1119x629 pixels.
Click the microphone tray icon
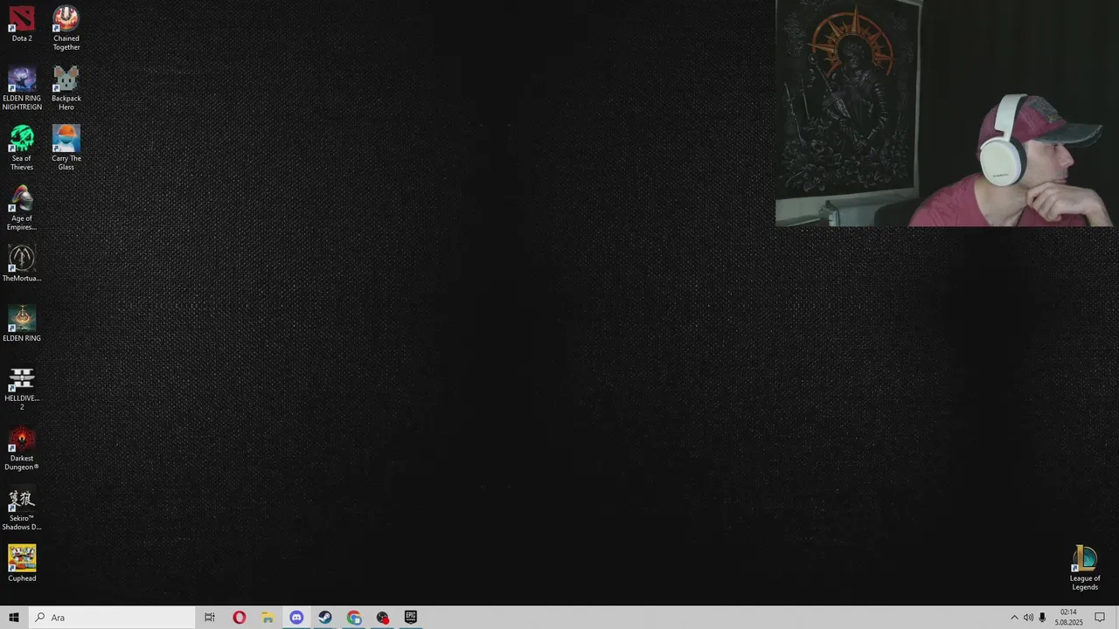click(1042, 618)
